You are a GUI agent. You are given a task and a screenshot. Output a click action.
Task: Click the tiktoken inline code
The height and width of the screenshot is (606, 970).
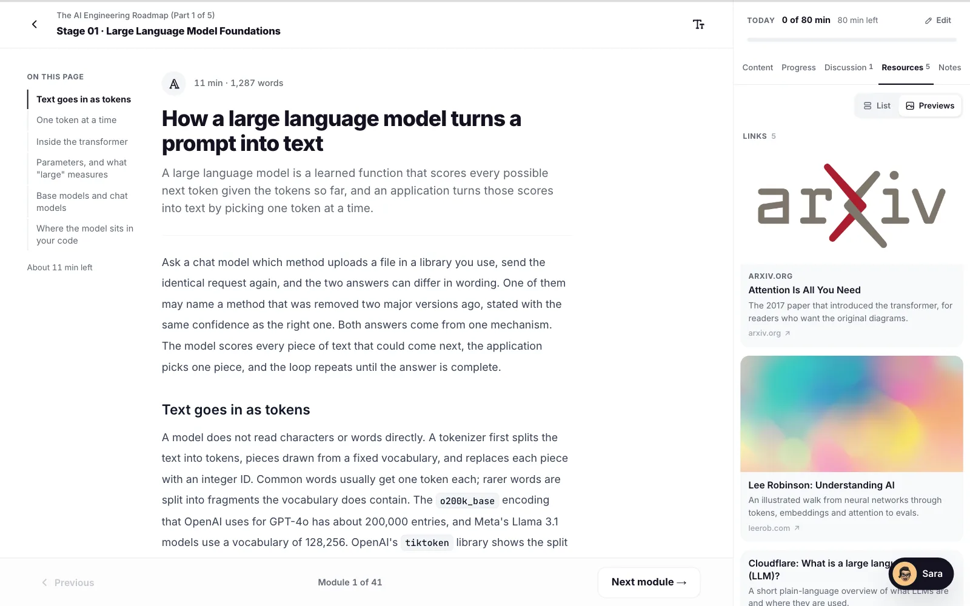pyautogui.click(x=427, y=543)
